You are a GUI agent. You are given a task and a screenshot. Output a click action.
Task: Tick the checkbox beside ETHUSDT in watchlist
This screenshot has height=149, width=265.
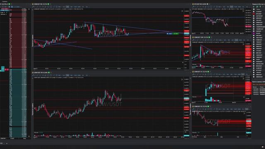(254, 12)
